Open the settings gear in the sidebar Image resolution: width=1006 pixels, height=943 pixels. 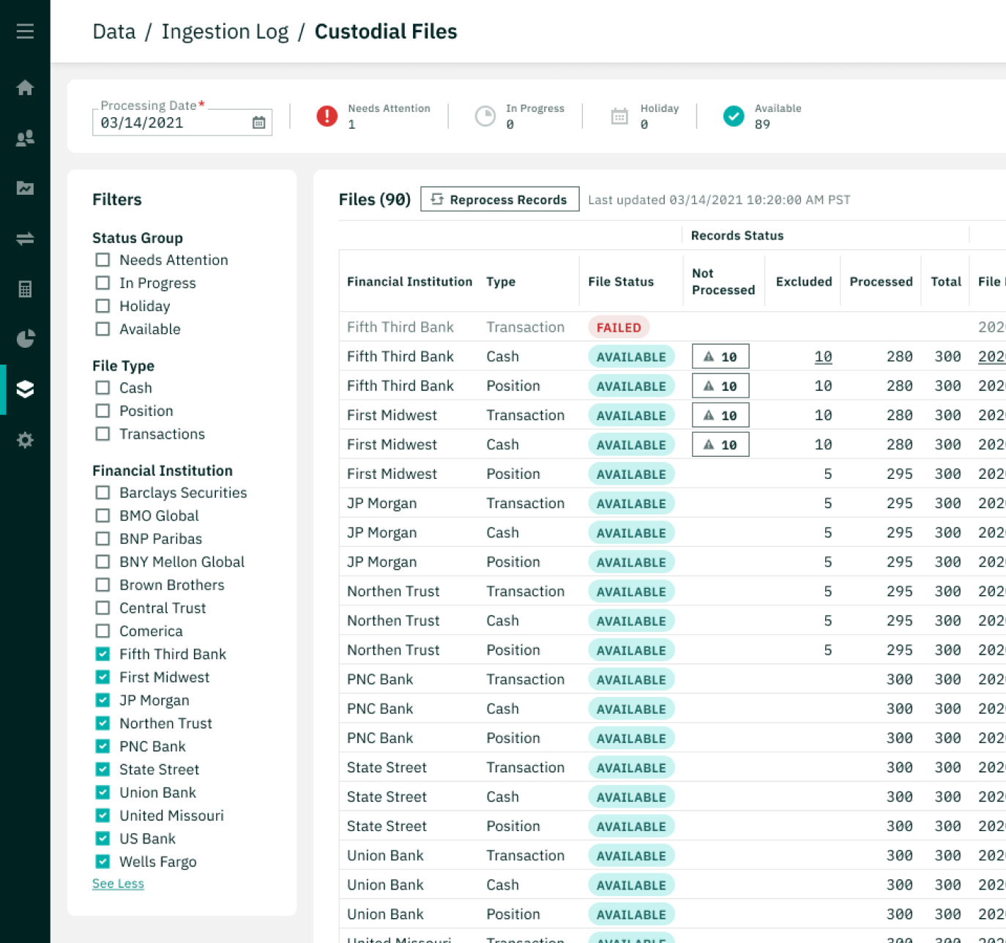pos(25,439)
